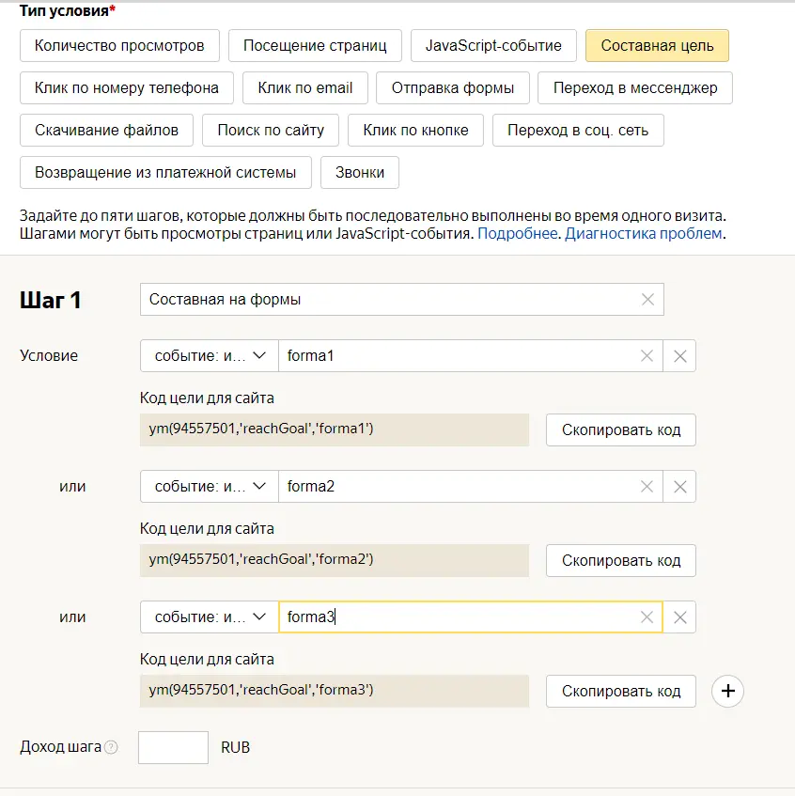Clear the forma2 field text

pos(647,486)
